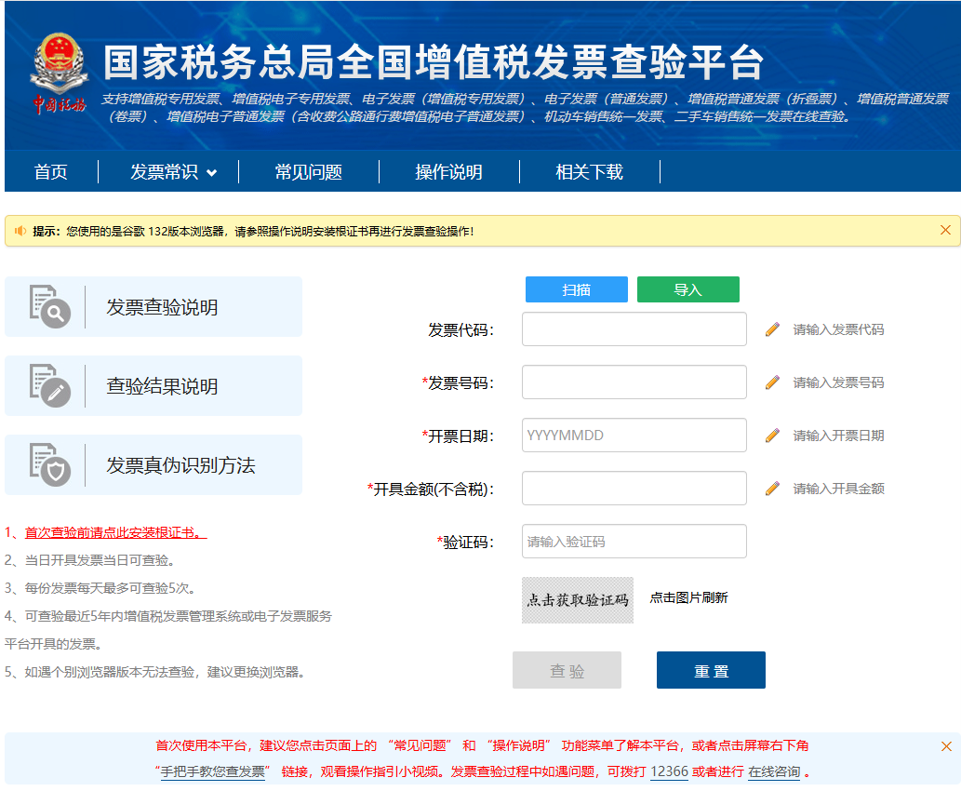This screenshot has width=961, height=791.
Task: Expand the 发票常识 dropdown menu
Action: 174,172
